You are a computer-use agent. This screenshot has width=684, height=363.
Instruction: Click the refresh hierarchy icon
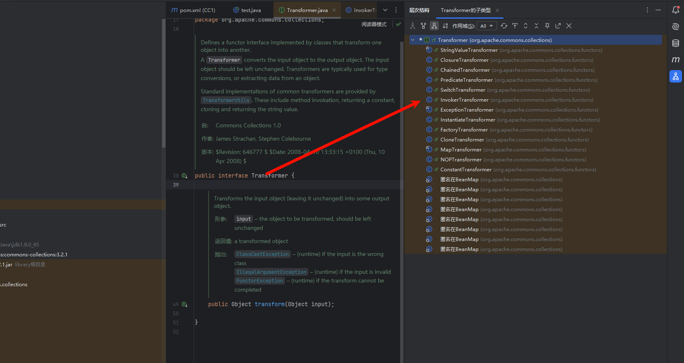coord(504,26)
